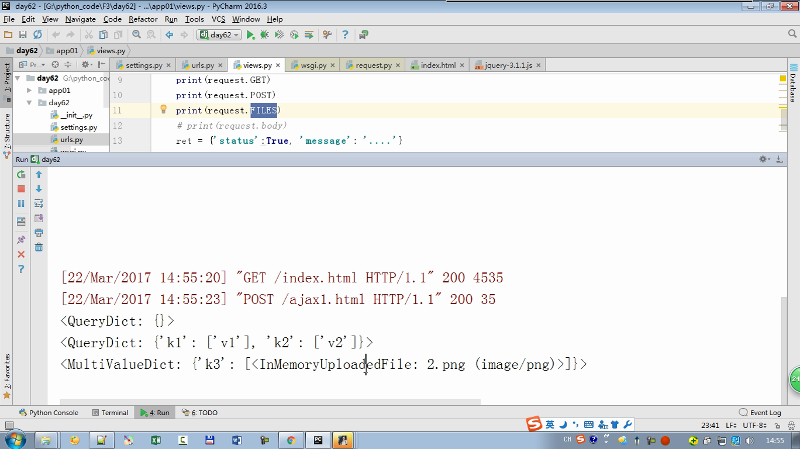
Task: Click the Down stack frame arrow
Action: [39, 189]
